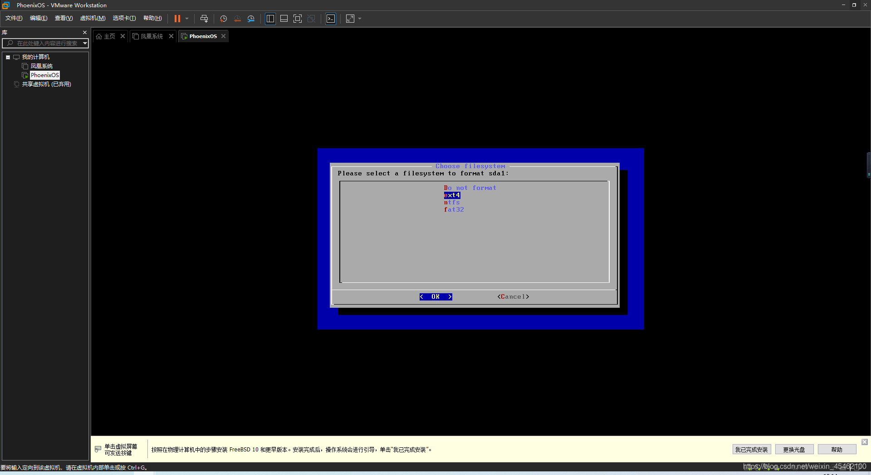The width and height of the screenshot is (871, 475).
Task: Open the snapshot manager
Action: pos(251,19)
